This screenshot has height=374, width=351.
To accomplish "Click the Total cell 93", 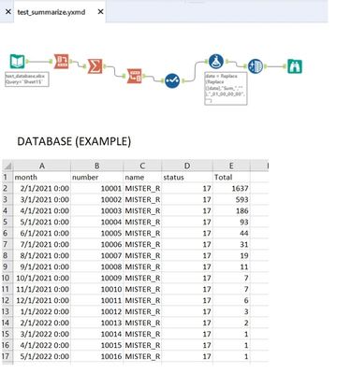I will pos(231,222).
